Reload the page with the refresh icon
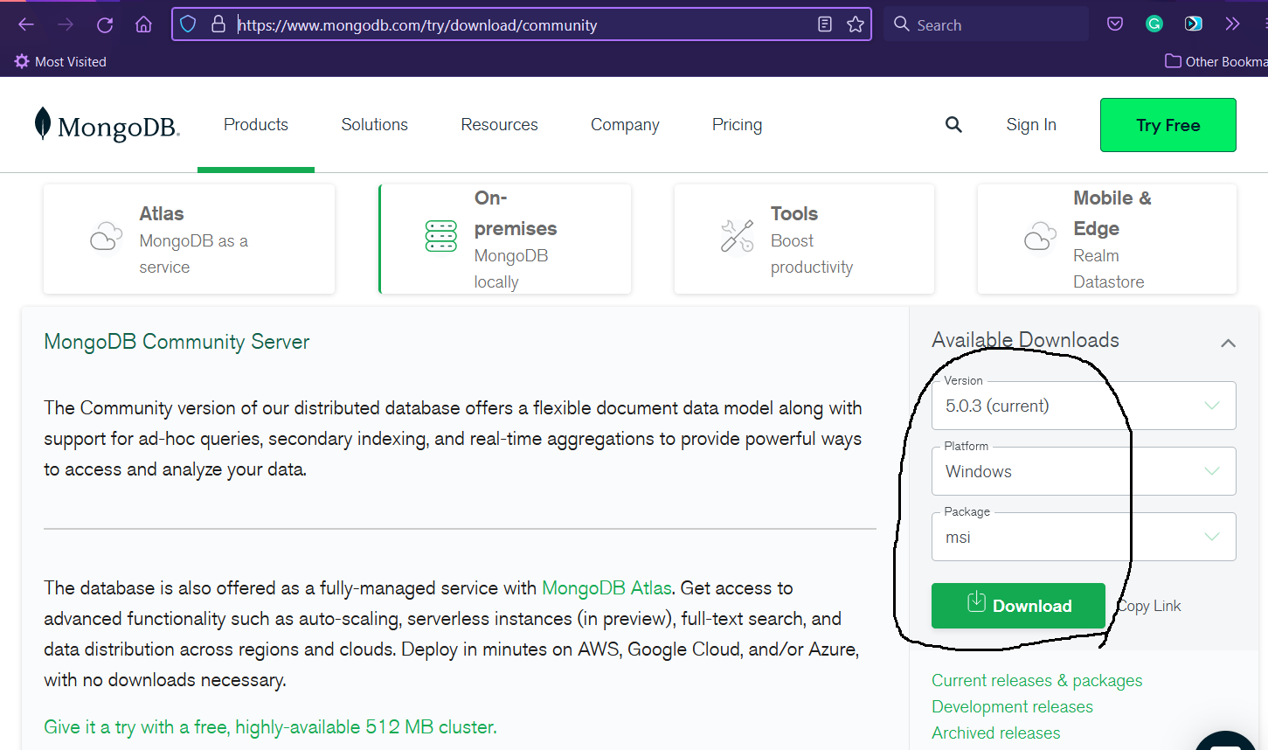Screen dimensions: 1268x750 click(x=105, y=24)
